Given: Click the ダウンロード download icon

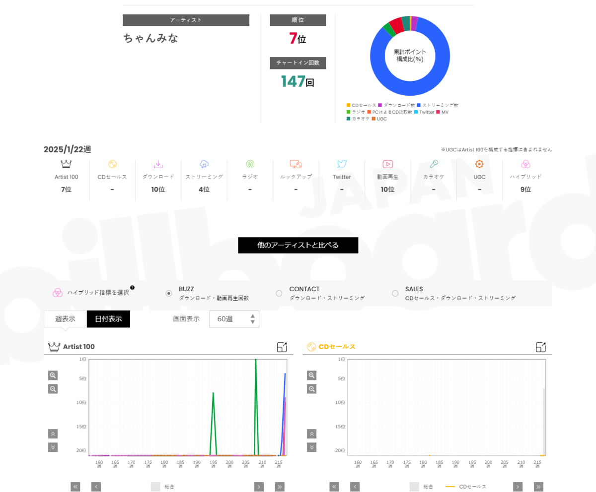Looking at the screenshot, I should coord(158,164).
